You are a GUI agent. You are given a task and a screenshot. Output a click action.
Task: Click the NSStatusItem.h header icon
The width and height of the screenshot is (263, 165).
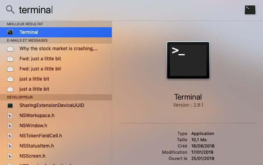[10, 146]
